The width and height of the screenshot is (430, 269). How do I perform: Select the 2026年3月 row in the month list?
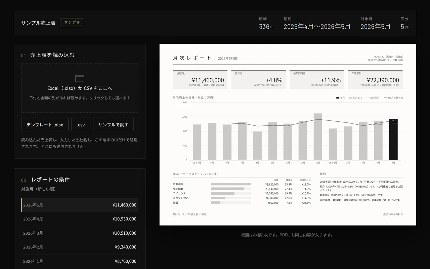point(80,233)
